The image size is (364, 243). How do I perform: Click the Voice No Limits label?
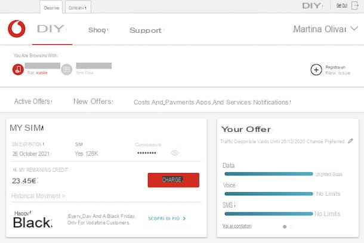328,194
